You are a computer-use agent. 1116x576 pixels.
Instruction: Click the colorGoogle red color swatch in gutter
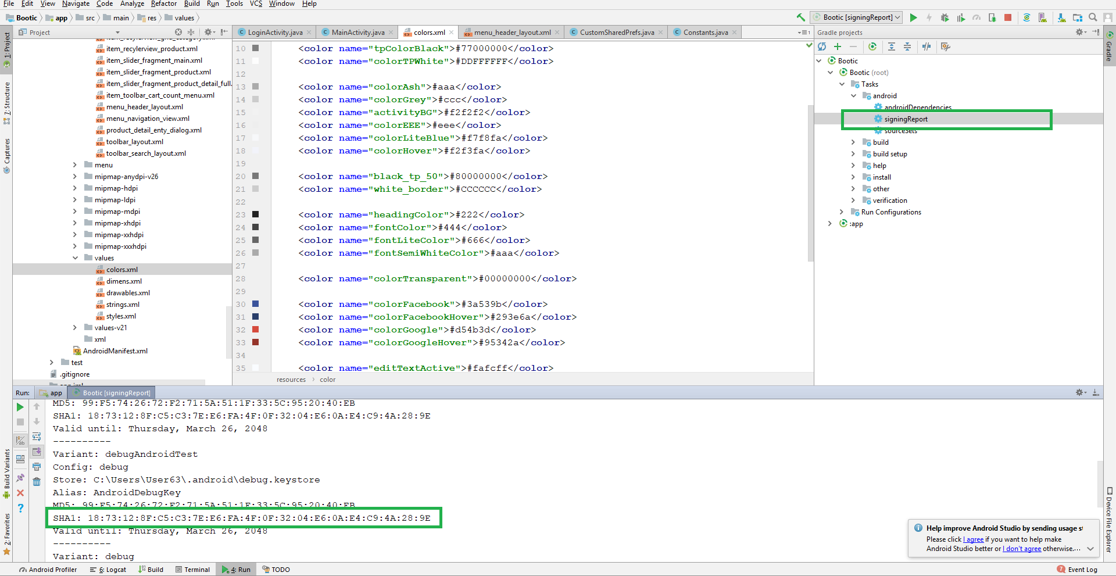255,330
